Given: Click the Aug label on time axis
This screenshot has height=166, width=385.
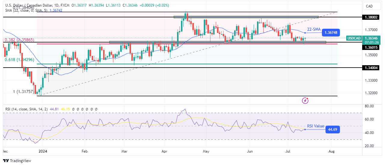Looking at the screenshot, I should click(332, 152).
